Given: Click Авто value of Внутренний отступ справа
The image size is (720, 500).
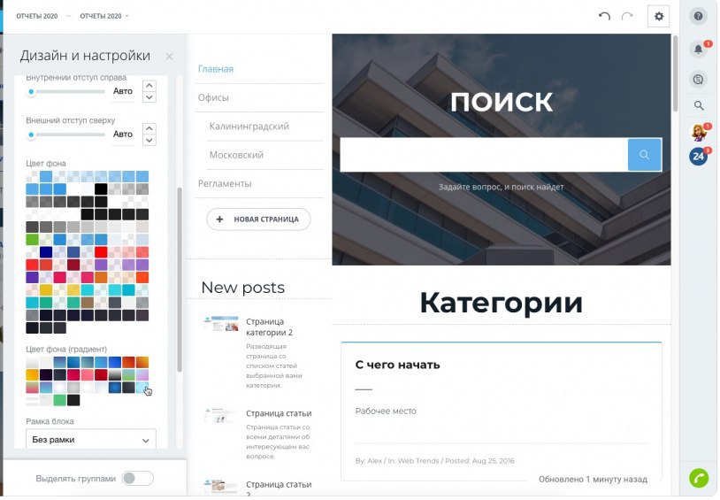Looking at the screenshot, I should point(123,91).
